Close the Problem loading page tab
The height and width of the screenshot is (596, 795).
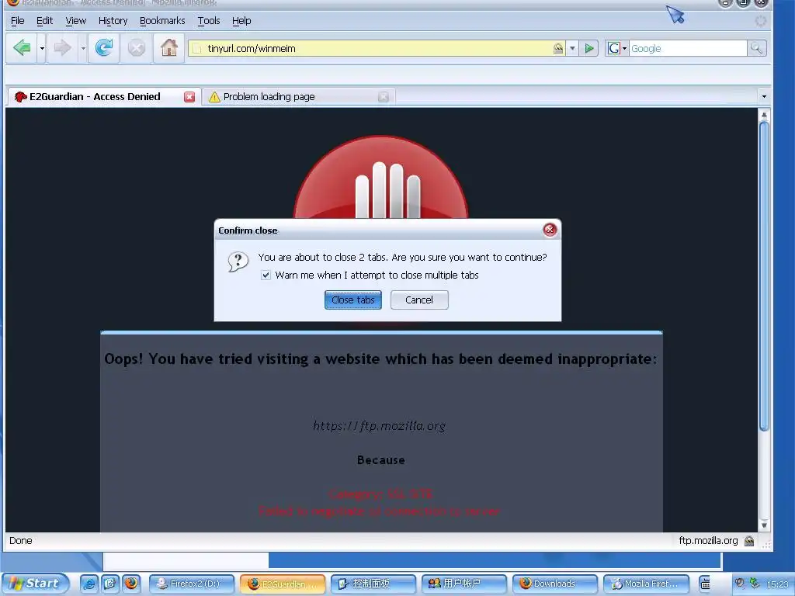click(x=384, y=97)
